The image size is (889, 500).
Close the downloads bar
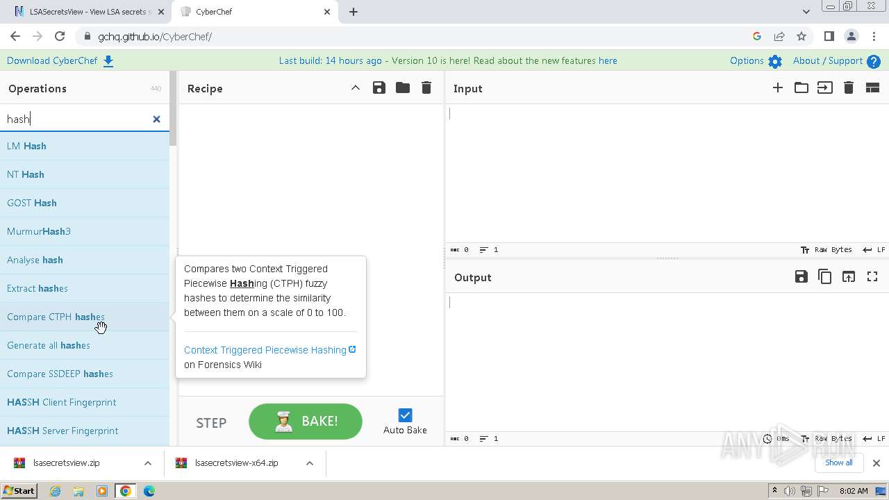tap(876, 463)
